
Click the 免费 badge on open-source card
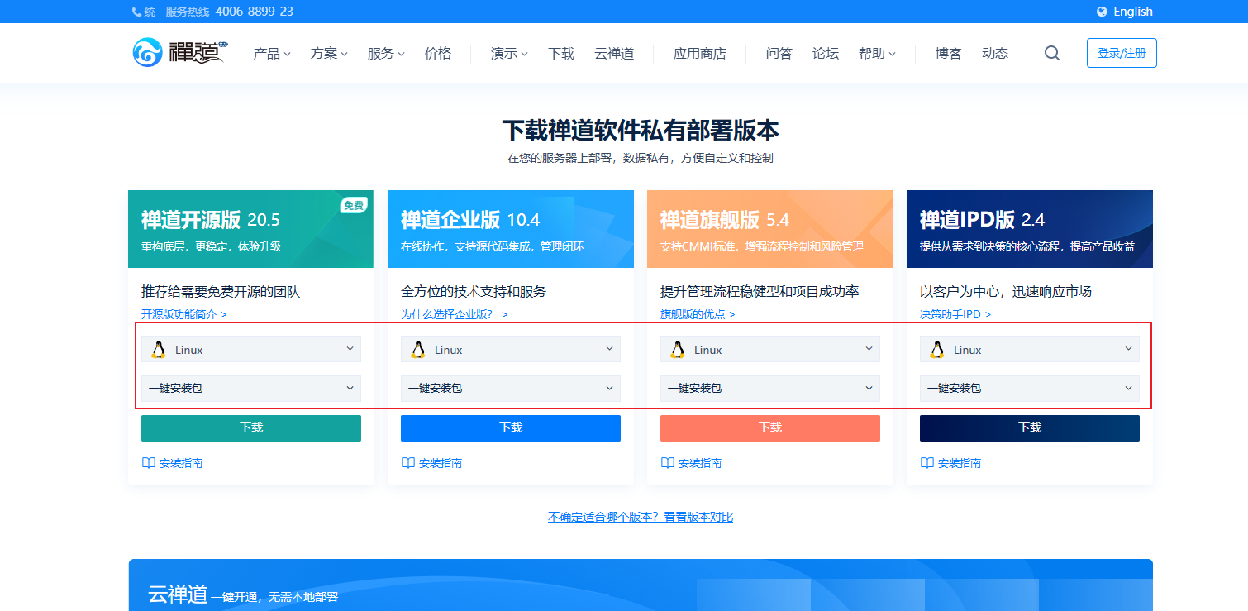[x=354, y=205]
